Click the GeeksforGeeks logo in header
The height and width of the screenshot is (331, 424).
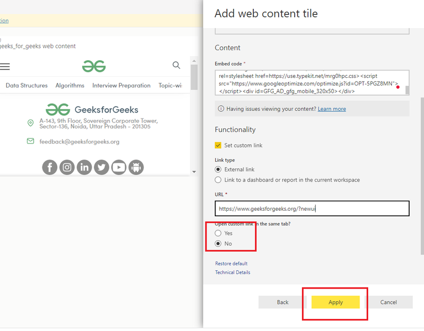pyautogui.click(x=94, y=66)
